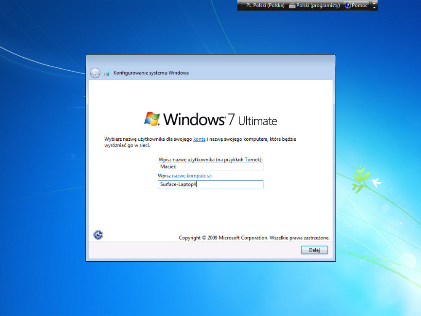421x316 pixels.
Task: Choose the Polski (programisty) keyboard layout
Action: (x=318, y=5)
